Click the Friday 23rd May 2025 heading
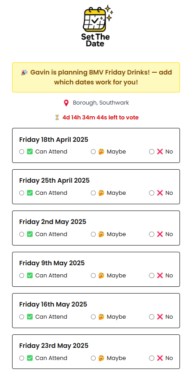The width and height of the screenshot is (188, 373). 54,346
